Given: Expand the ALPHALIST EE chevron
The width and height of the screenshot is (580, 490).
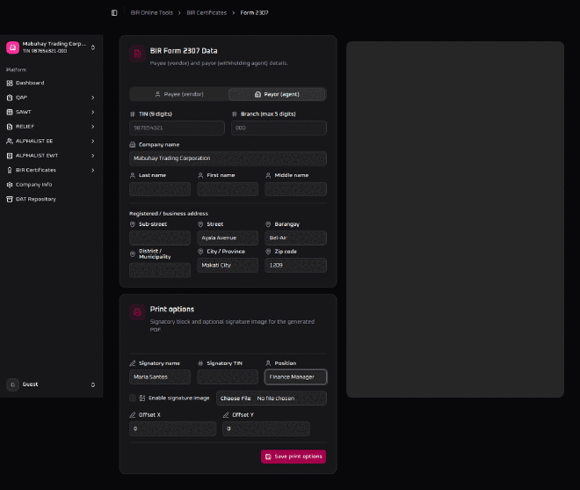Looking at the screenshot, I should (93, 141).
